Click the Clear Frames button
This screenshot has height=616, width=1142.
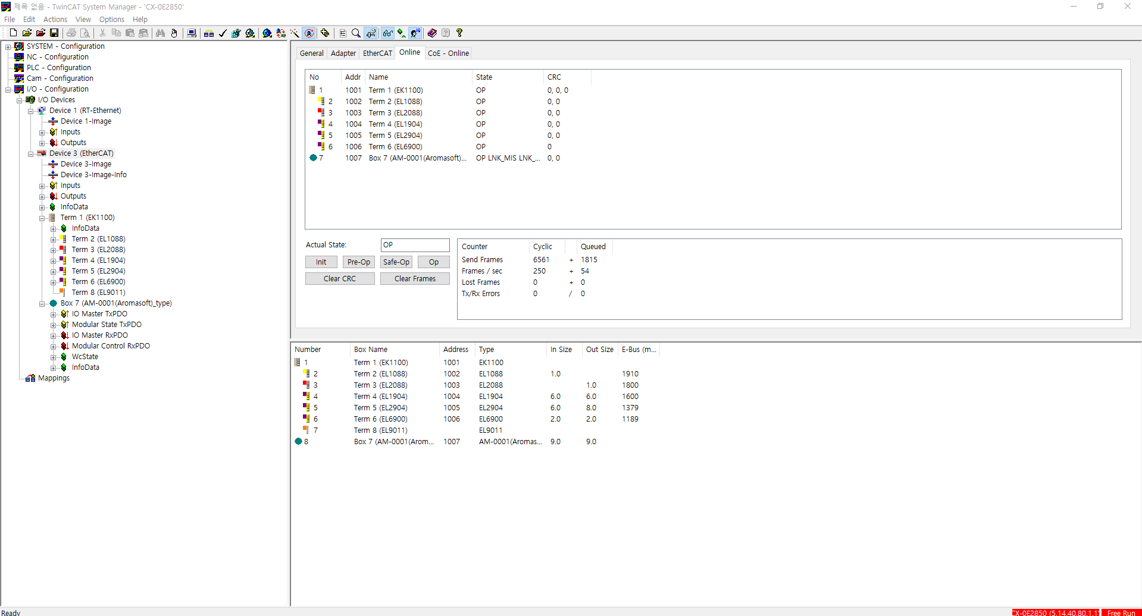[415, 279]
